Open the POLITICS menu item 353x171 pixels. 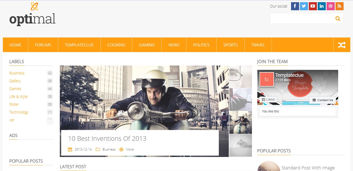pyautogui.click(x=201, y=45)
